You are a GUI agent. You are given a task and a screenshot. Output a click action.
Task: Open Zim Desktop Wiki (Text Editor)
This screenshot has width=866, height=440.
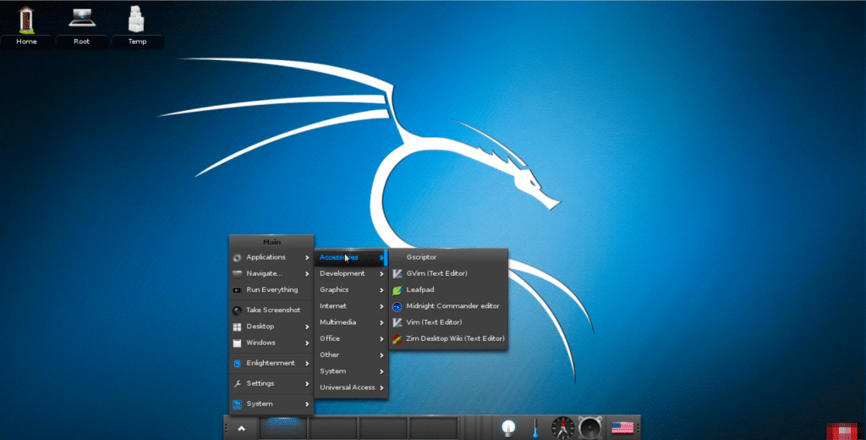[x=448, y=338]
